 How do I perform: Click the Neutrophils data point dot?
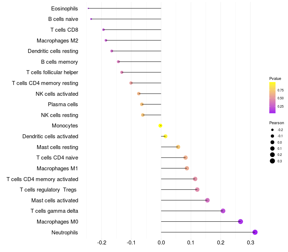tap(255, 232)
